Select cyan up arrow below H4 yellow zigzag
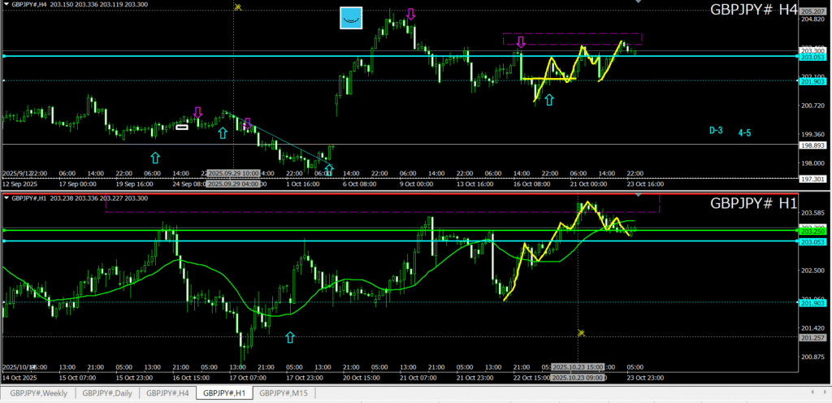The width and height of the screenshot is (832, 403). [x=549, y=99]
